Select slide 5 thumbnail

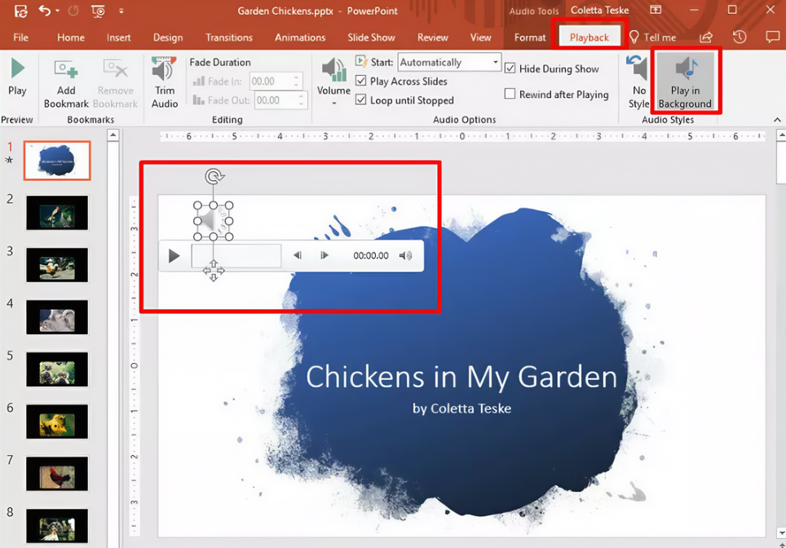pyautogui.click(x=57, y=369)
